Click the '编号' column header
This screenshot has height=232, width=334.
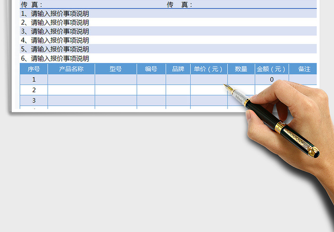click(x=151, y=69)
